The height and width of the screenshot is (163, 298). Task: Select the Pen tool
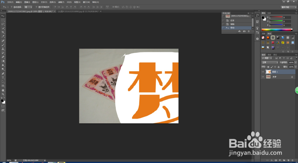3,73
